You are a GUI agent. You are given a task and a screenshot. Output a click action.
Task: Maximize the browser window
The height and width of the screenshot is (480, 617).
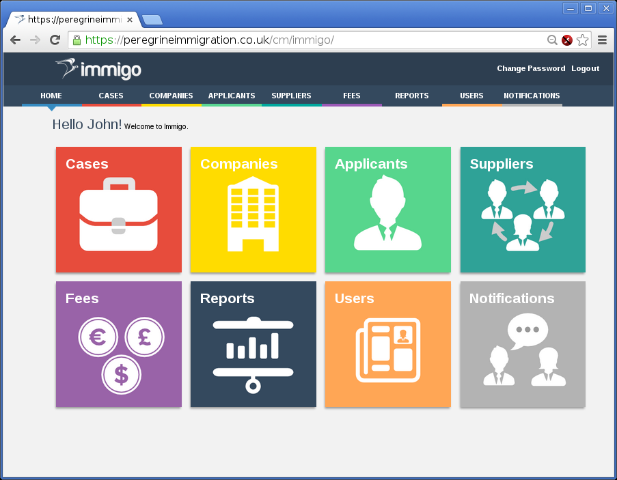(588, 8)
